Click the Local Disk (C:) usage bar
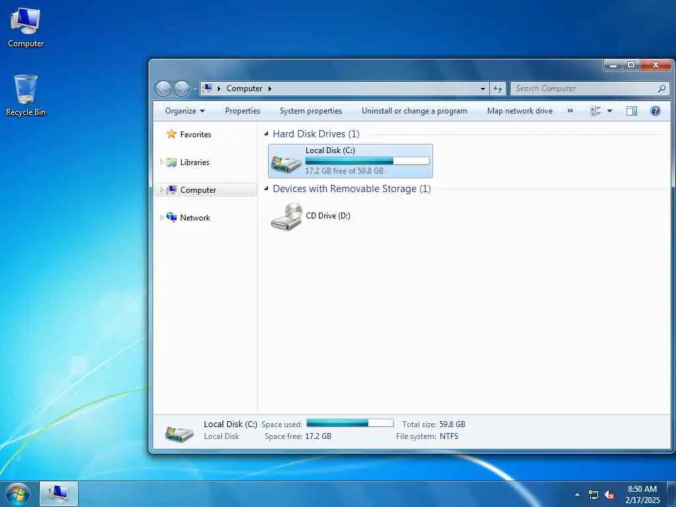 [x=367, y=161]
